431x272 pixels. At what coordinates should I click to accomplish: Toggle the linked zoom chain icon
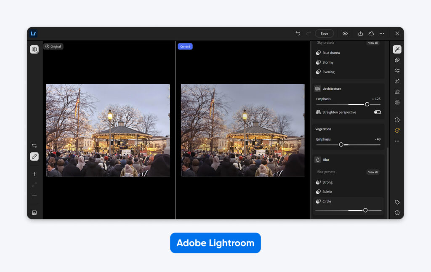[34, 156]
